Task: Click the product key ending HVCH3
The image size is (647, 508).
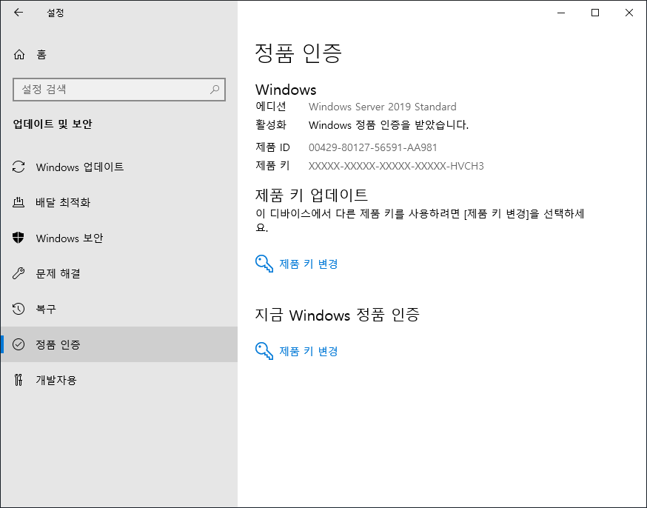Action: coord(396,166)
